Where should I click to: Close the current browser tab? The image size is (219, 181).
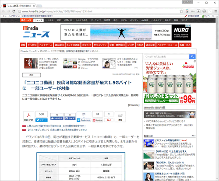tap(34, 6)
